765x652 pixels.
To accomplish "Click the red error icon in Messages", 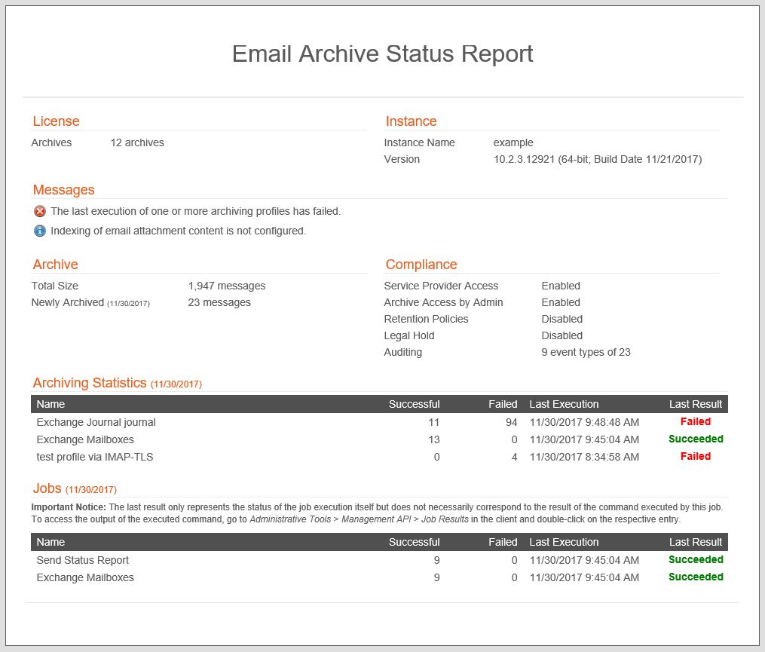I will pos(40,211).
